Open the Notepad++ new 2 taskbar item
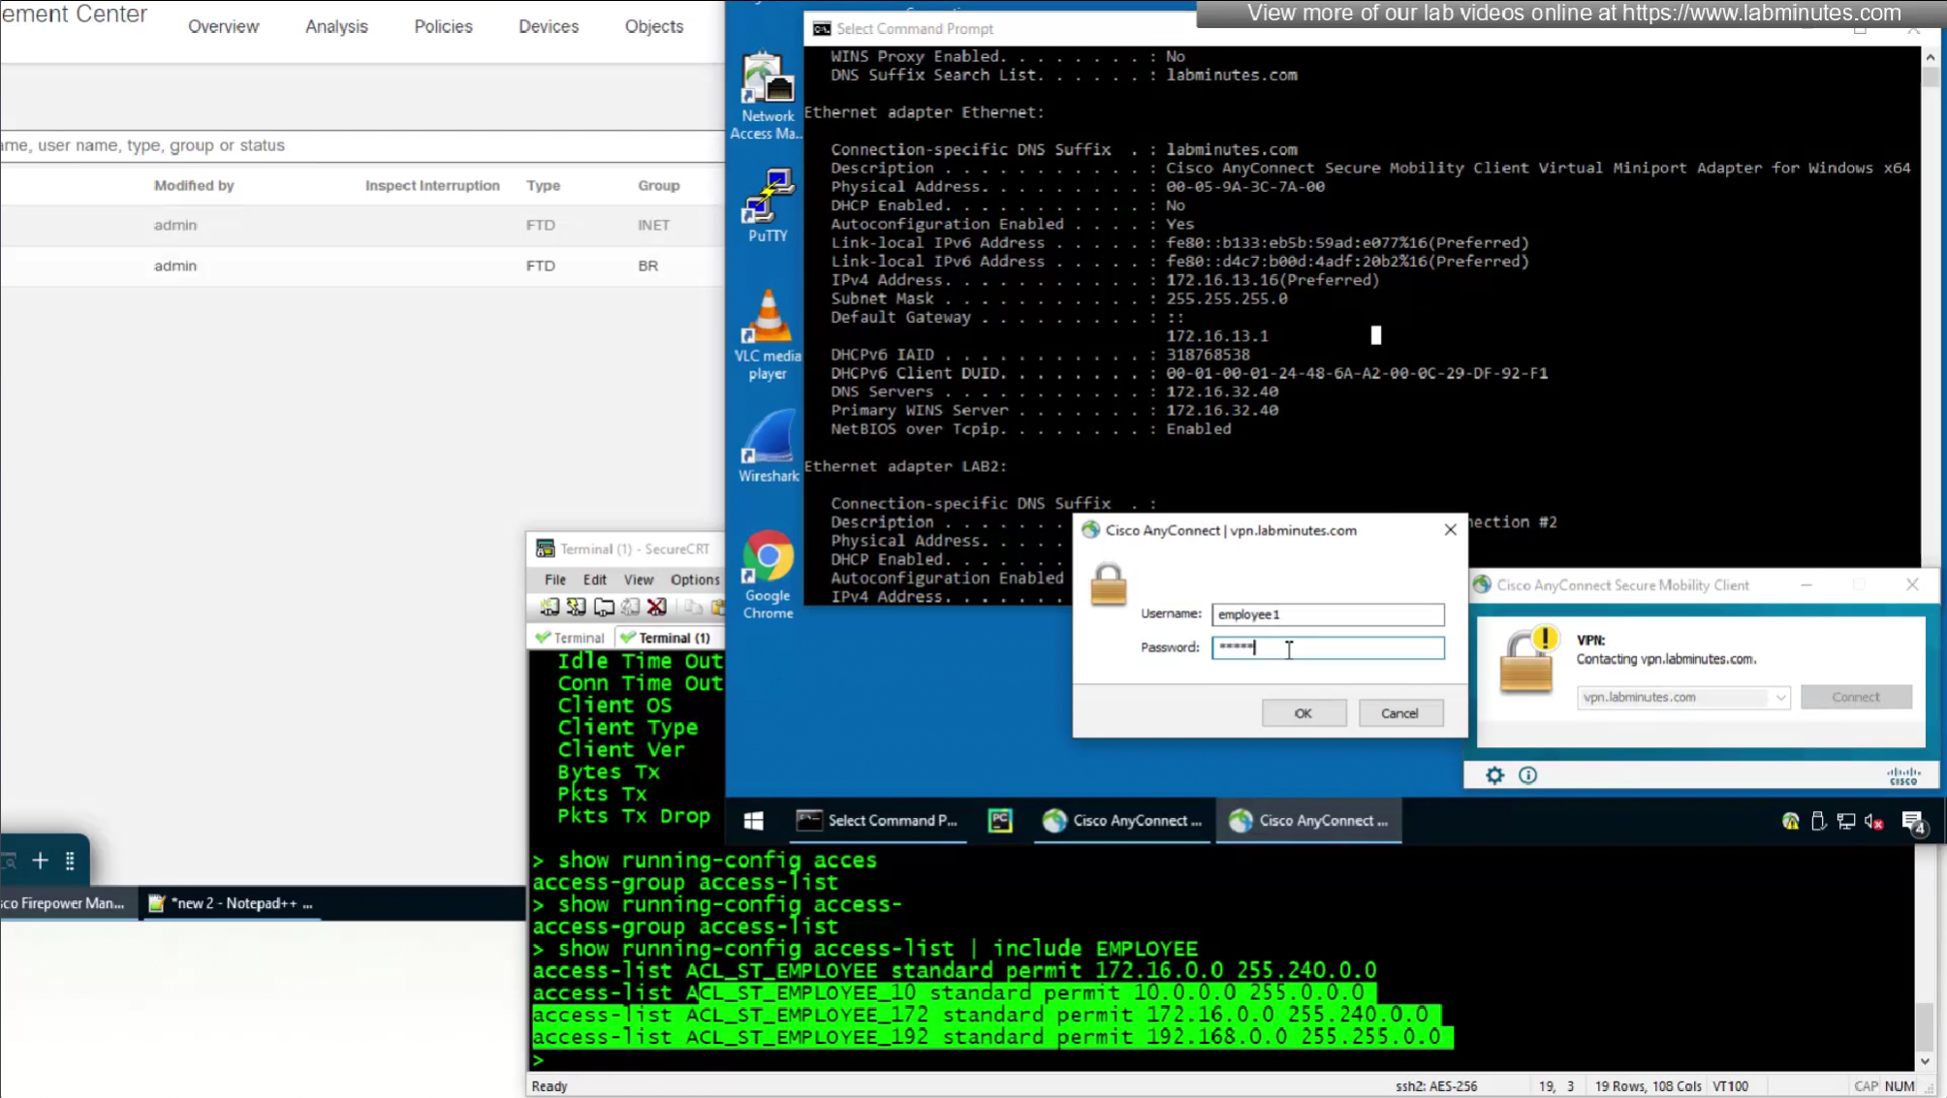This screenshot has height=1098, width=1947. (x=233, y=903)
